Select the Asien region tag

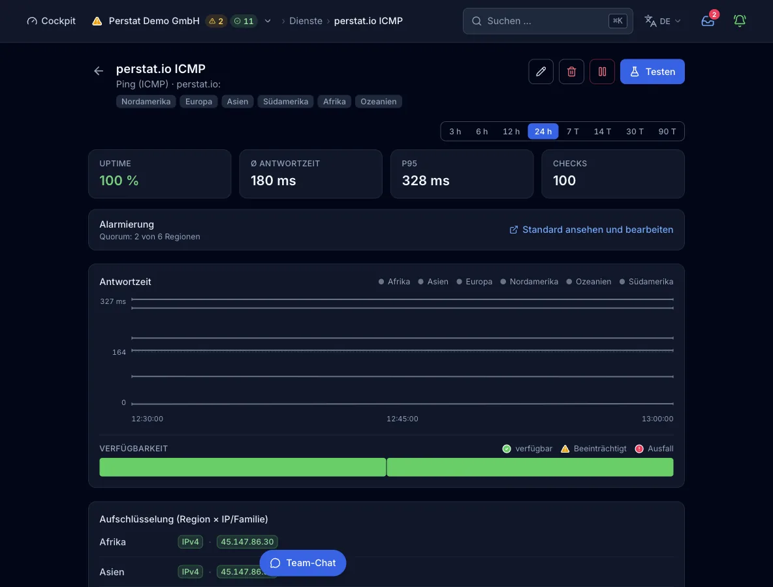(x=238, y=102)
